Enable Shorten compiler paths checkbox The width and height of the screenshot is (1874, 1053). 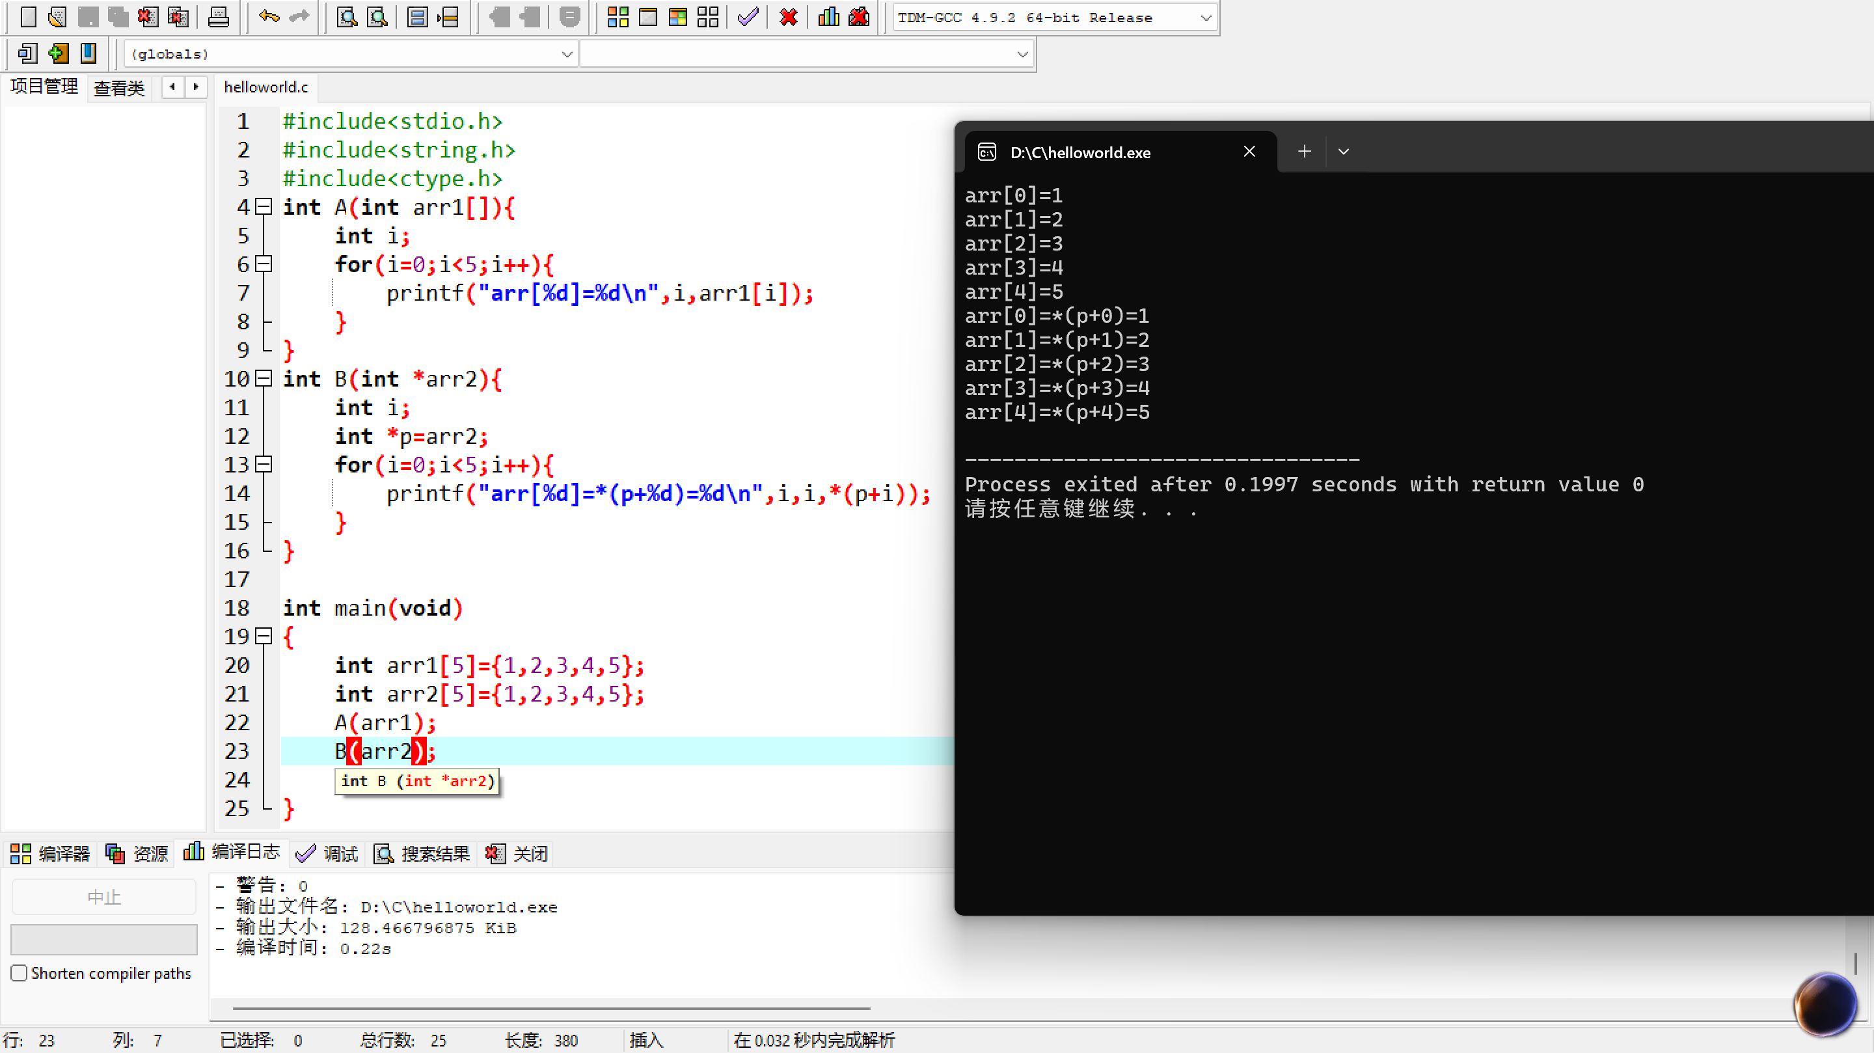[20, 973]
